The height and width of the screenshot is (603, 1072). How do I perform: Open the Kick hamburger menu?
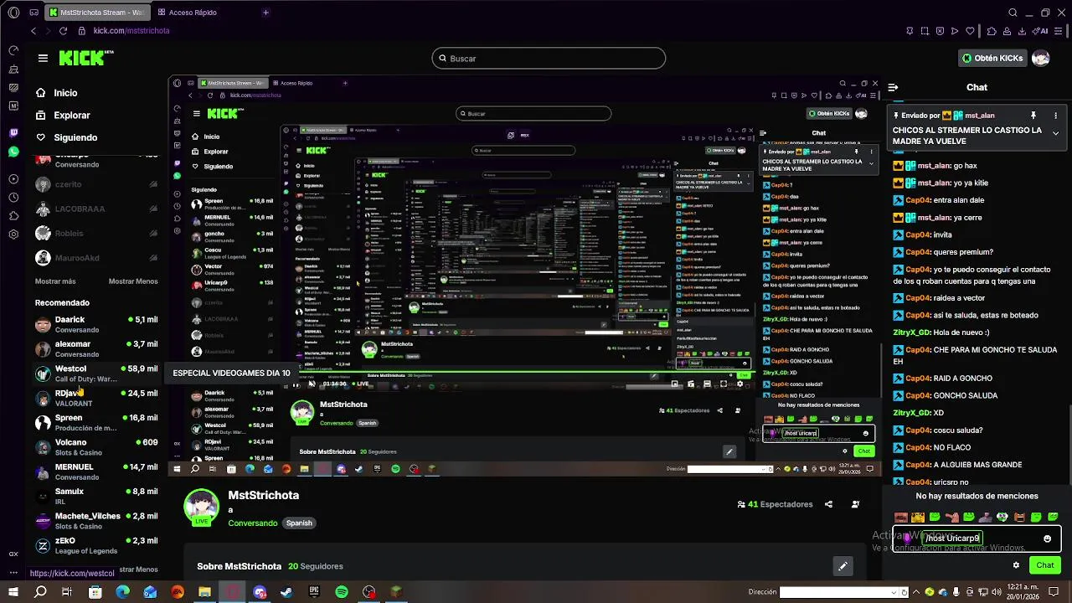coord(43,58)
